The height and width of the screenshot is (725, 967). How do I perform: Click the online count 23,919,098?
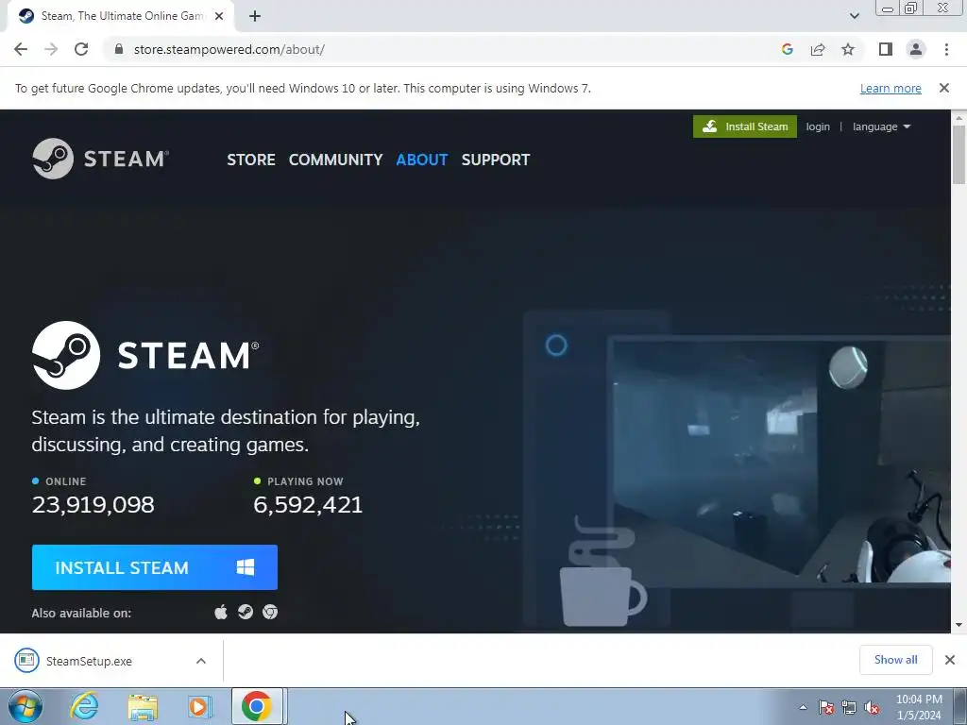coord(93,505)
